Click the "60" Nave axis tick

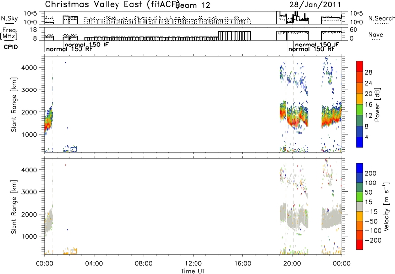click(354, 30)
